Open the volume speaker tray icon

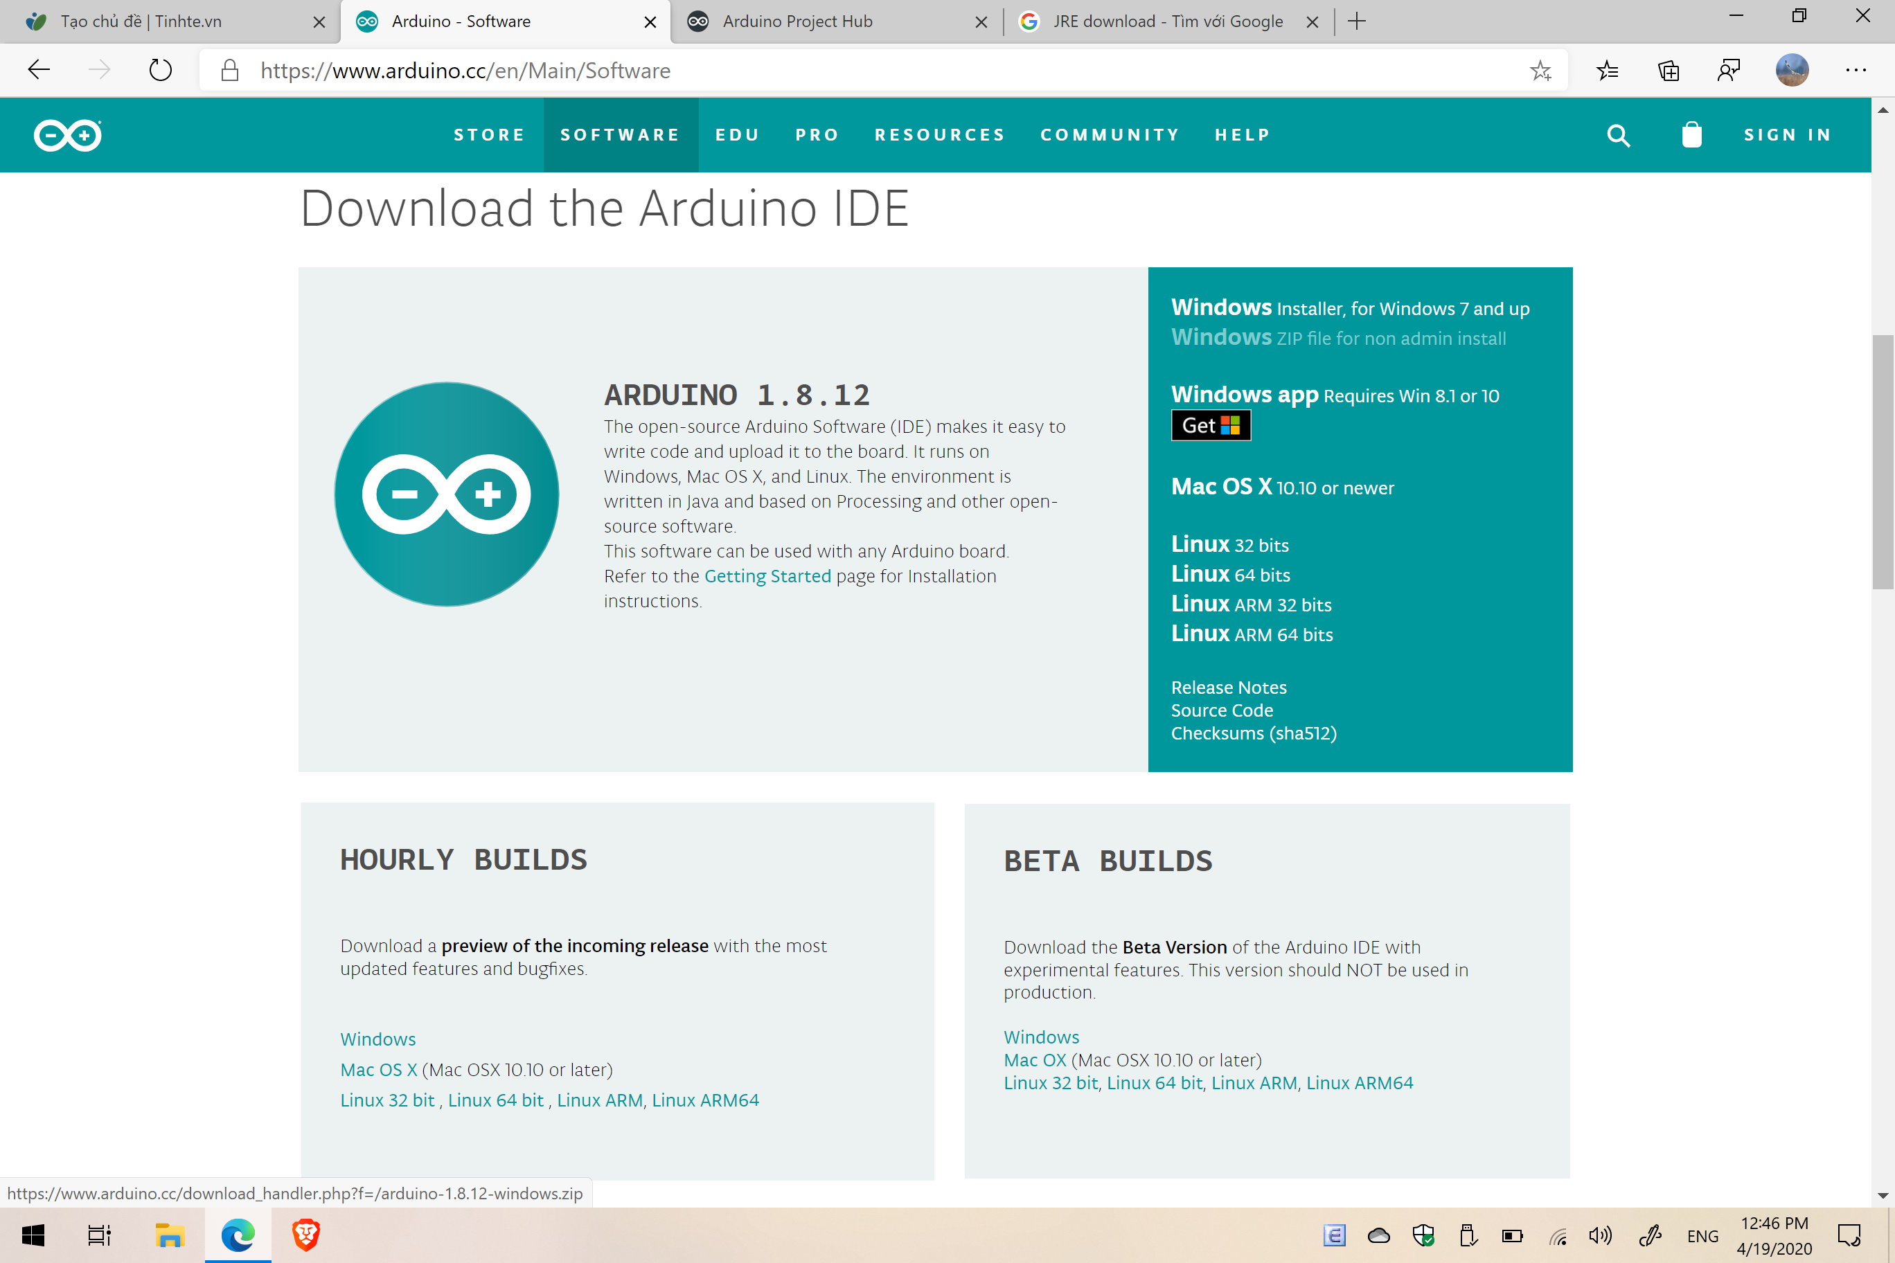pyautogui.click(x=1601, y=1235)
